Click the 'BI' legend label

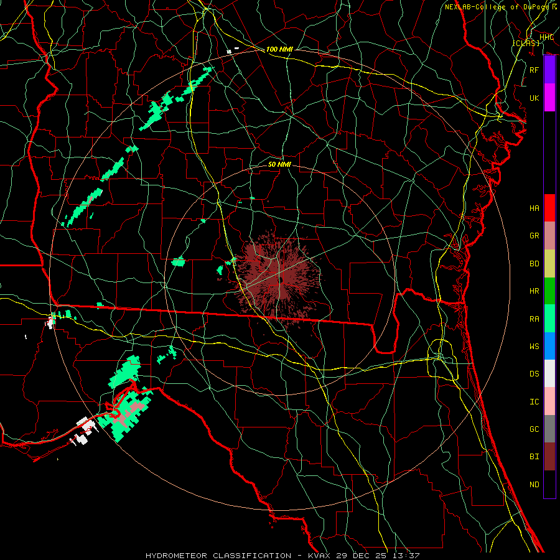click(x=534, y=457)
